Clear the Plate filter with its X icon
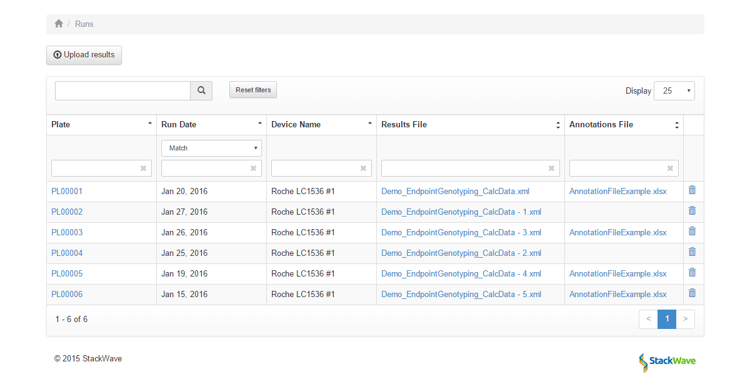 [144, 168]
